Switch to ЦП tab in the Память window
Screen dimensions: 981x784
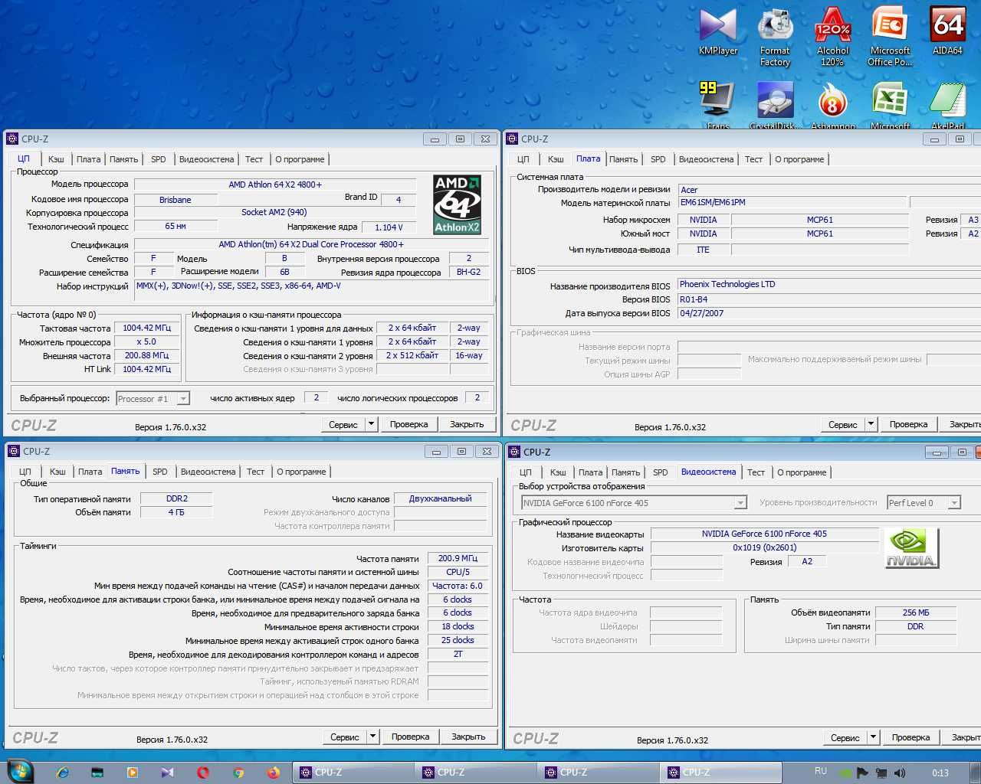click(x=25, y=472)
